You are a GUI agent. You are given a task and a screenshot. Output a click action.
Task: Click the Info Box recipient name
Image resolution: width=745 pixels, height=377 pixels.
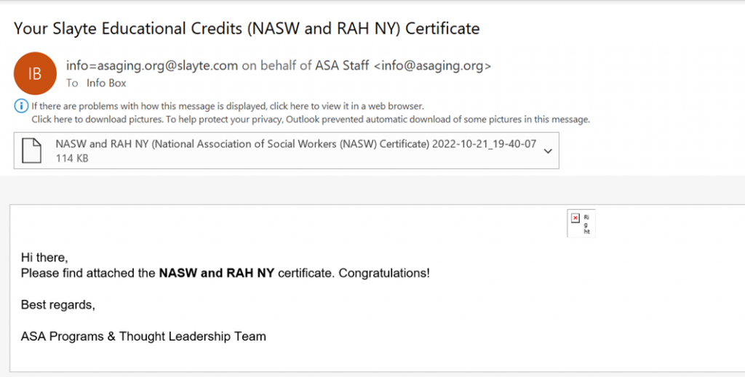point(106,83)
